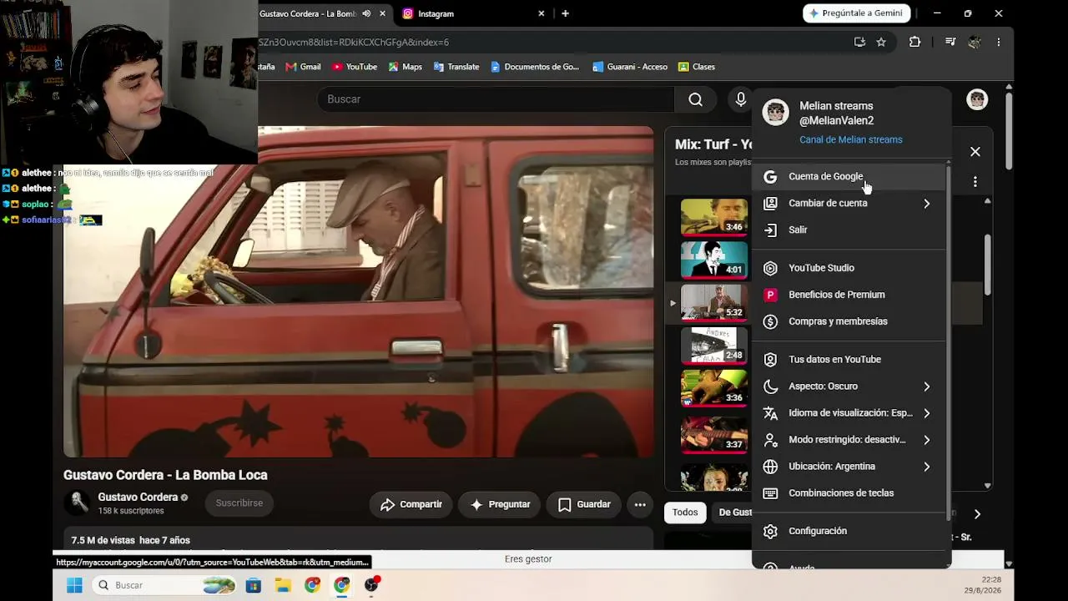1068x601 pixels.
Task: Click the Suscribirse button
Action: (239, 503)
